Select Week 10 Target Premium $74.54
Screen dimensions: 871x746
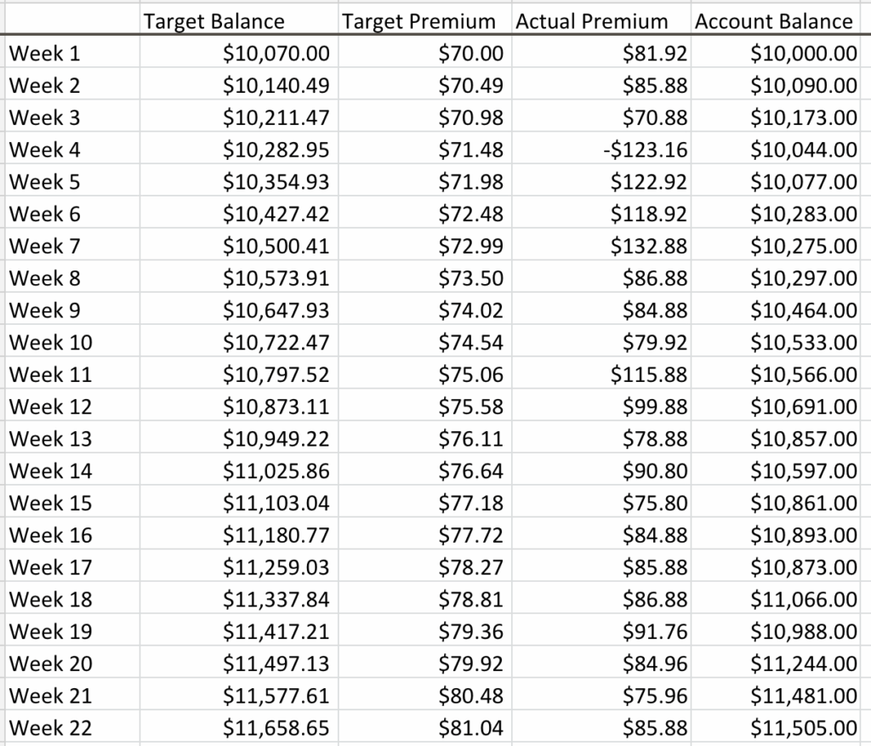point(471,343)
